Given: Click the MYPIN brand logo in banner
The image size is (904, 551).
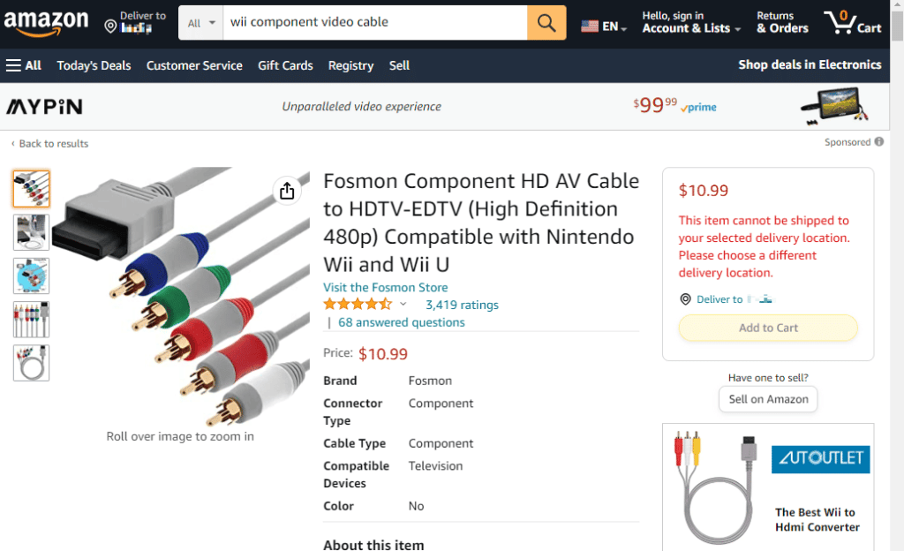Looking at the screenshot, I should [43, 106].
